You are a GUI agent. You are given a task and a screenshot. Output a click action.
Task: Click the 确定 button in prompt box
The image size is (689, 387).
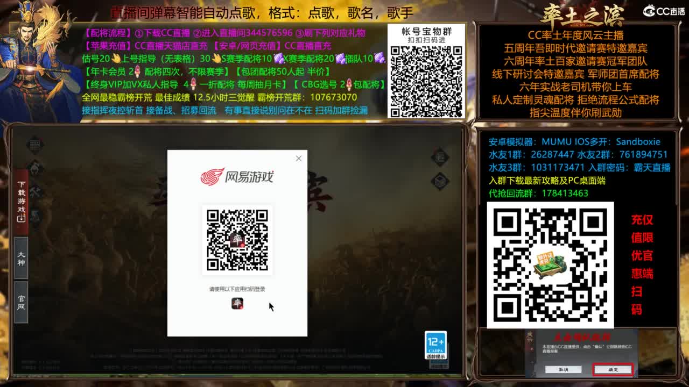coord(613,370)
